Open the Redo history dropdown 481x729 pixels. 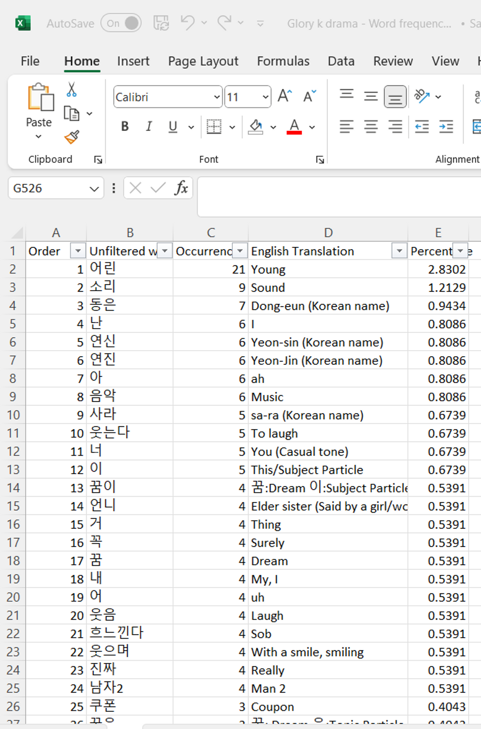click(x=241, y=23)
